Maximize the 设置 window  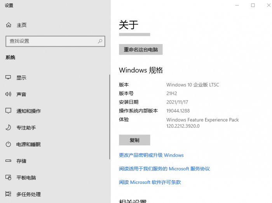click(x=253, y=5)
